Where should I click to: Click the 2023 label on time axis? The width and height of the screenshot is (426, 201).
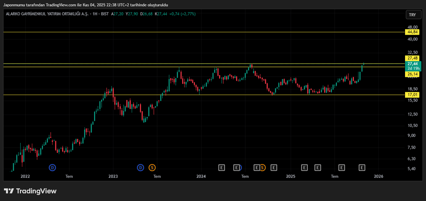(x=113, y=176)
